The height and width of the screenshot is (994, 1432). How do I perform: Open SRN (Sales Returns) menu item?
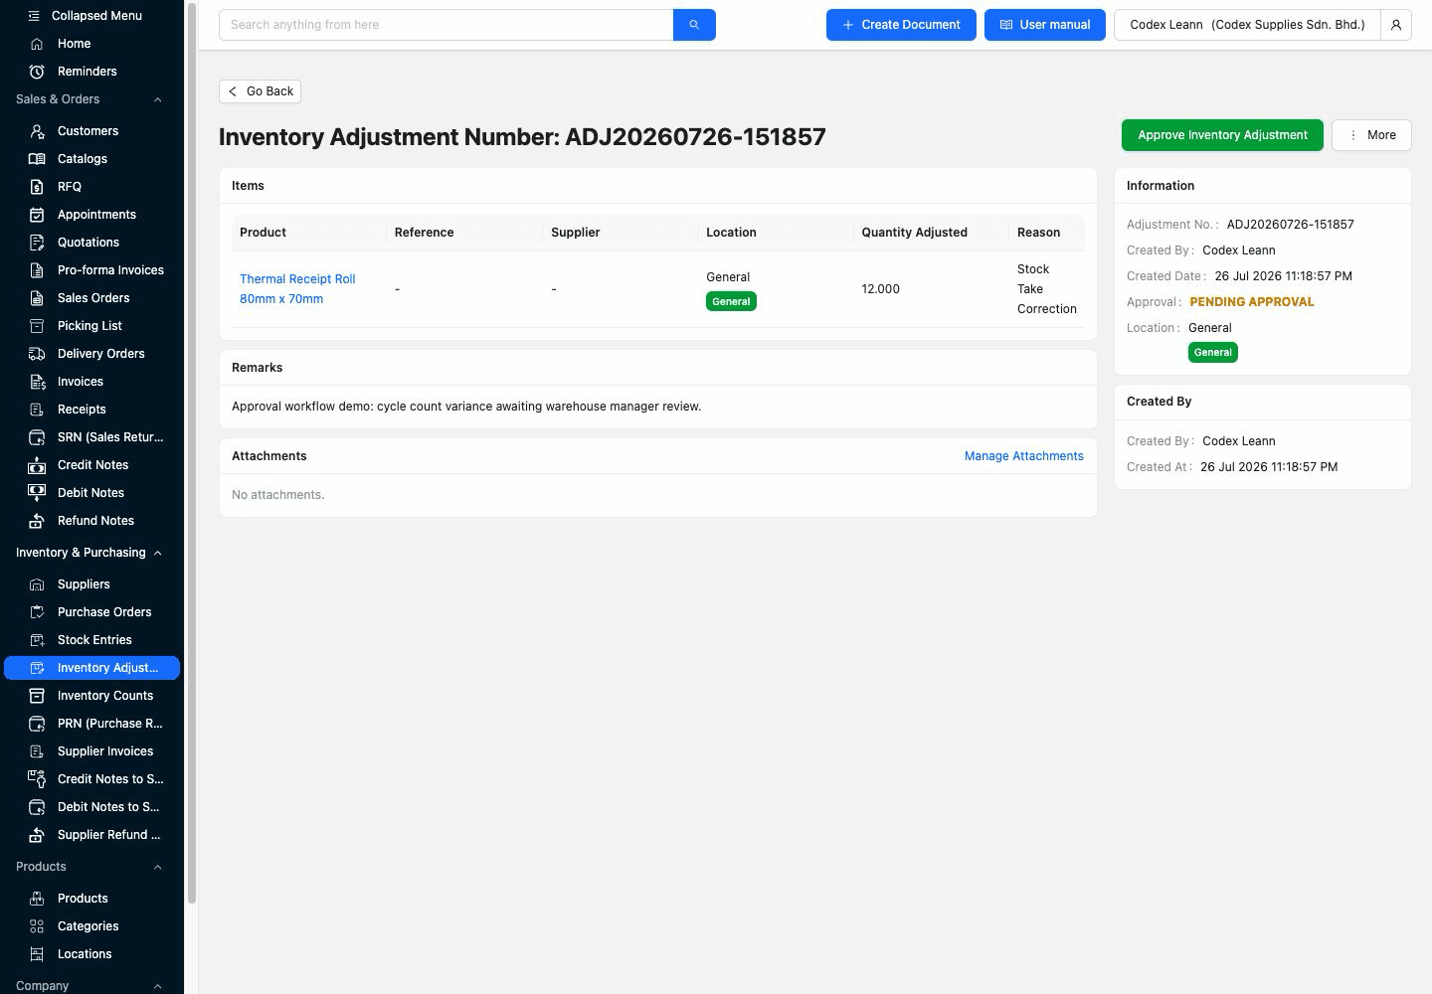[x=91, y=437]
